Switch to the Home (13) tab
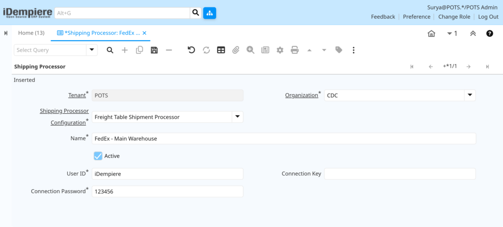 click(x=31, y=33)
